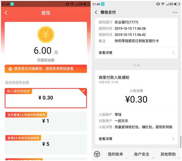The height and width of the screenshot is (161, 182).
Task: Open the keyboard icon at bottom left
Action: tap(97, 154)
